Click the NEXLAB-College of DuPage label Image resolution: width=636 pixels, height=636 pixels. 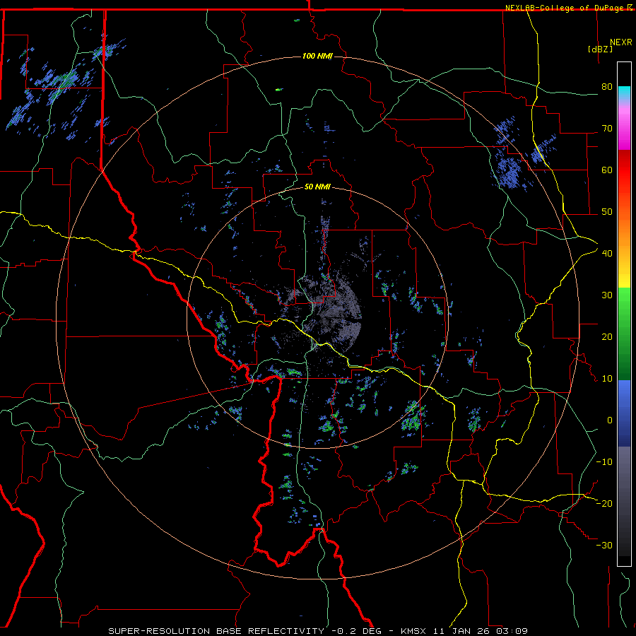tap(564, 8)
